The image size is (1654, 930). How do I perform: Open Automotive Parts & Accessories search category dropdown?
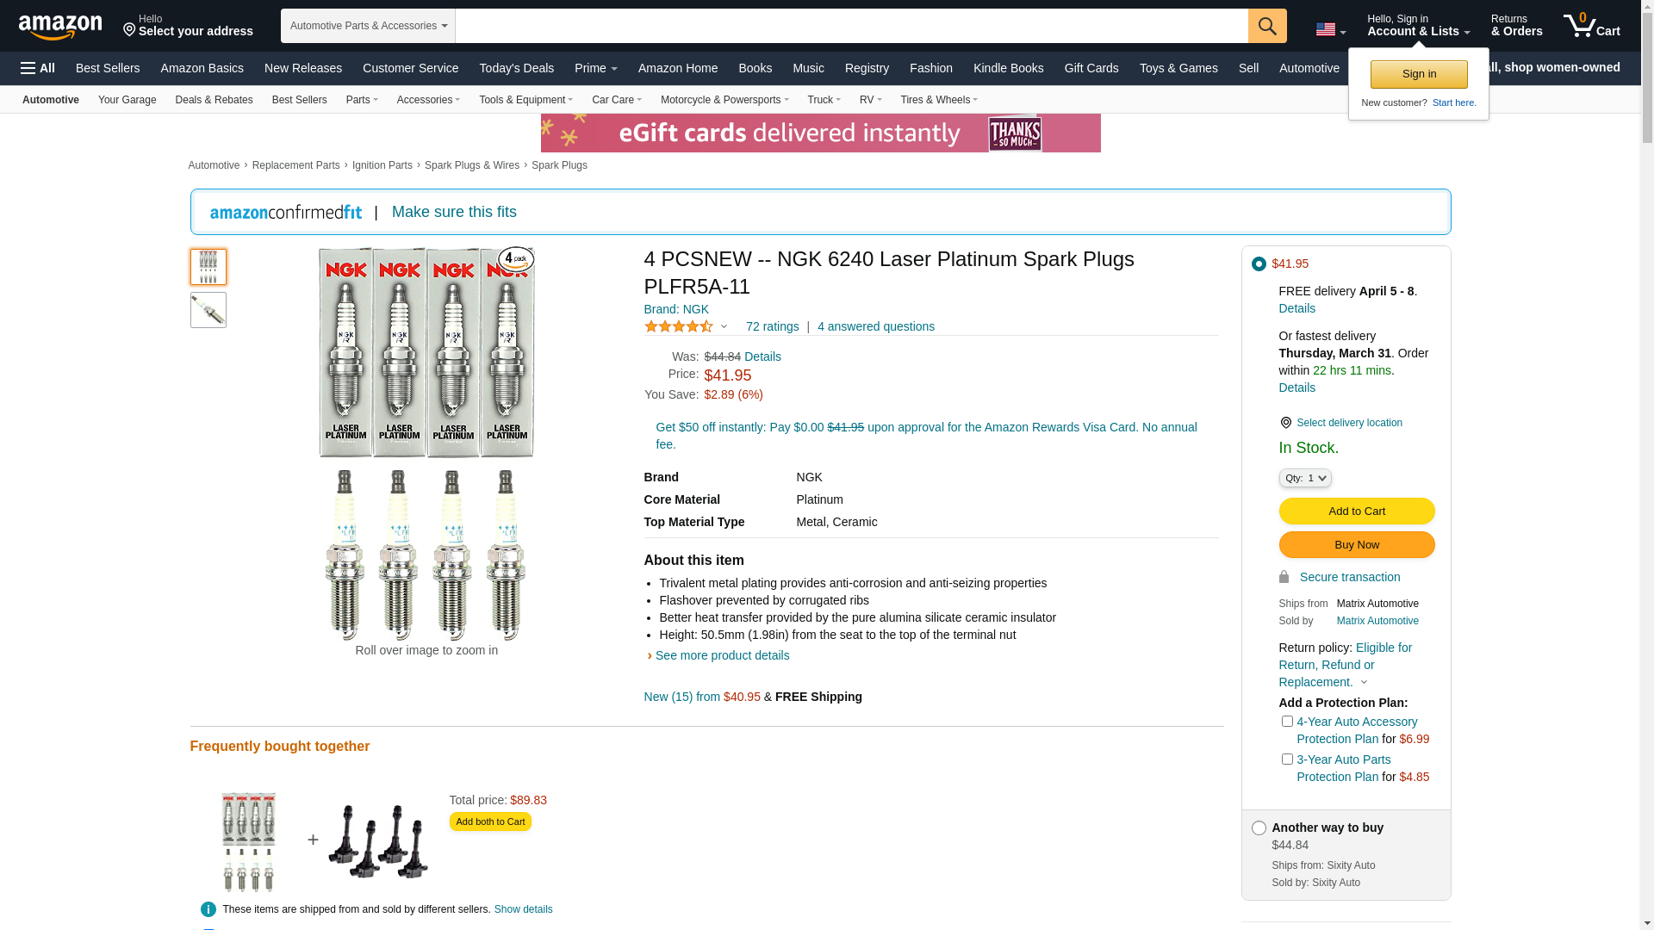click(x=368, y=26)
